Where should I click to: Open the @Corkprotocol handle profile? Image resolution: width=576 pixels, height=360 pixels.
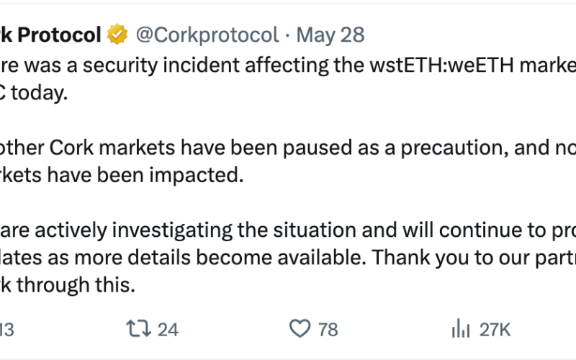click(207, 35)
